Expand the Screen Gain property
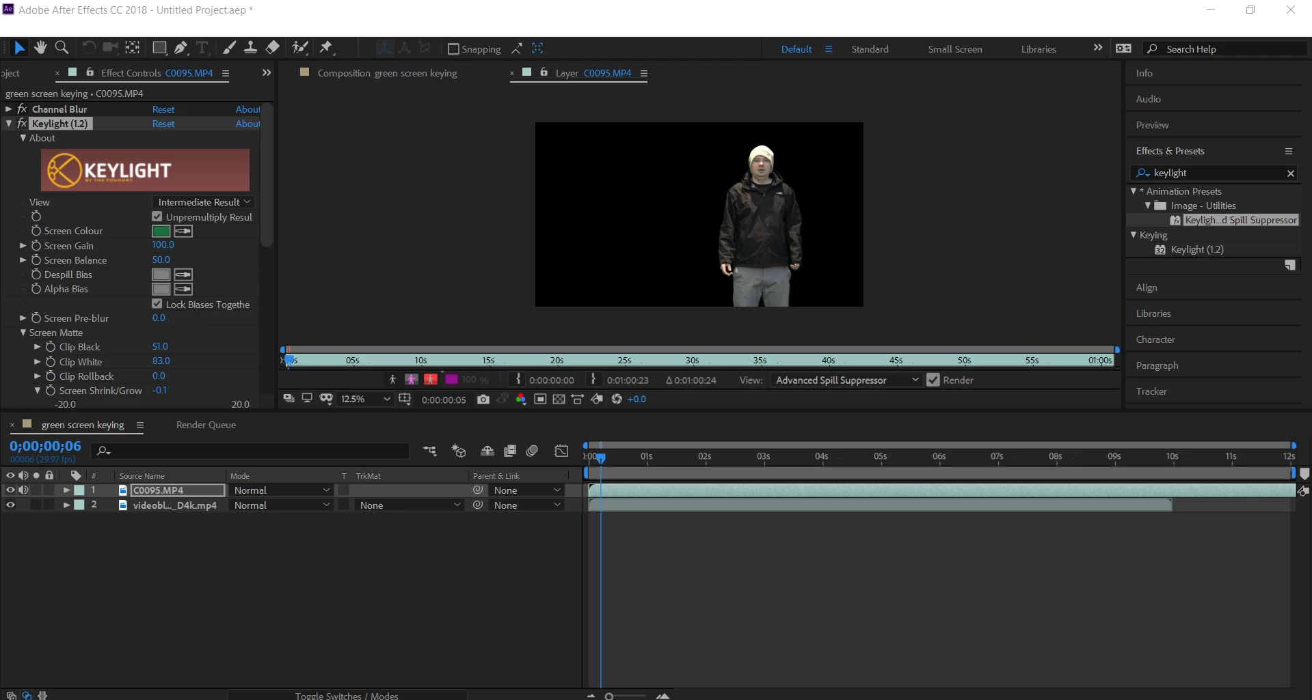 tap(23, 246)
